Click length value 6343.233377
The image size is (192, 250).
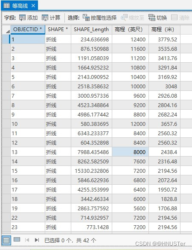(x=93, y=133)
